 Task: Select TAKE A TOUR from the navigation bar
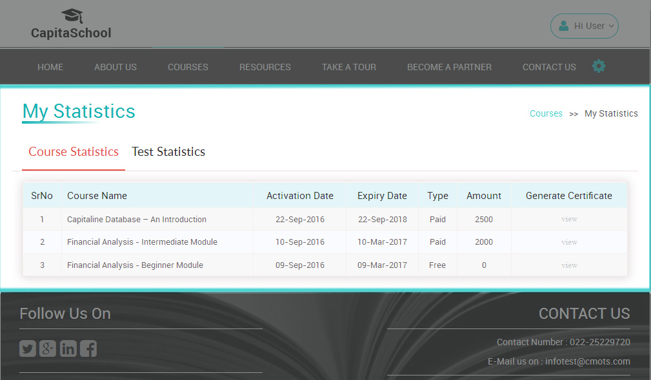[x=348, y=66]
